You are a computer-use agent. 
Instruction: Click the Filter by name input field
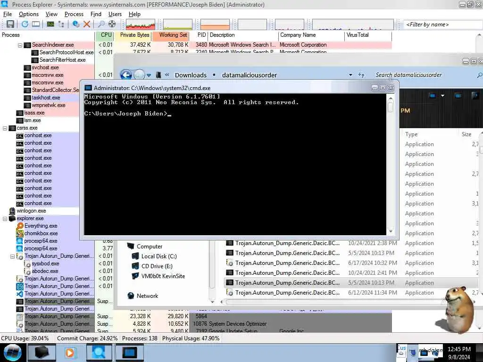click(443, 25)
